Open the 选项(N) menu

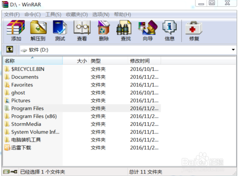point(101,15)
